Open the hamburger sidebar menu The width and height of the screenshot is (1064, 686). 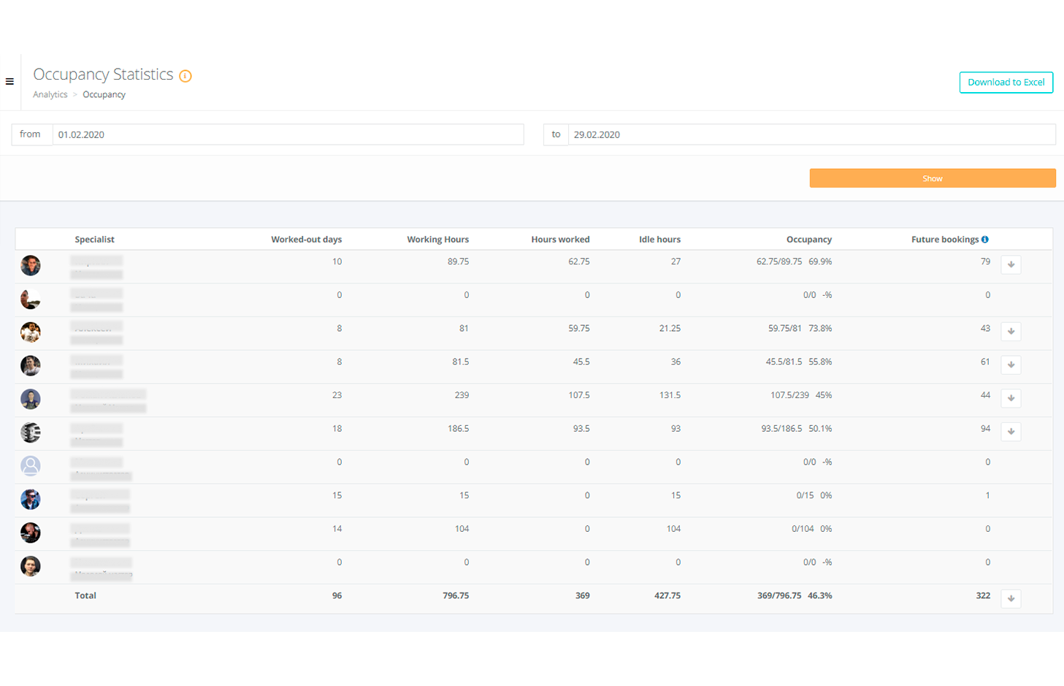pos(9,82)
